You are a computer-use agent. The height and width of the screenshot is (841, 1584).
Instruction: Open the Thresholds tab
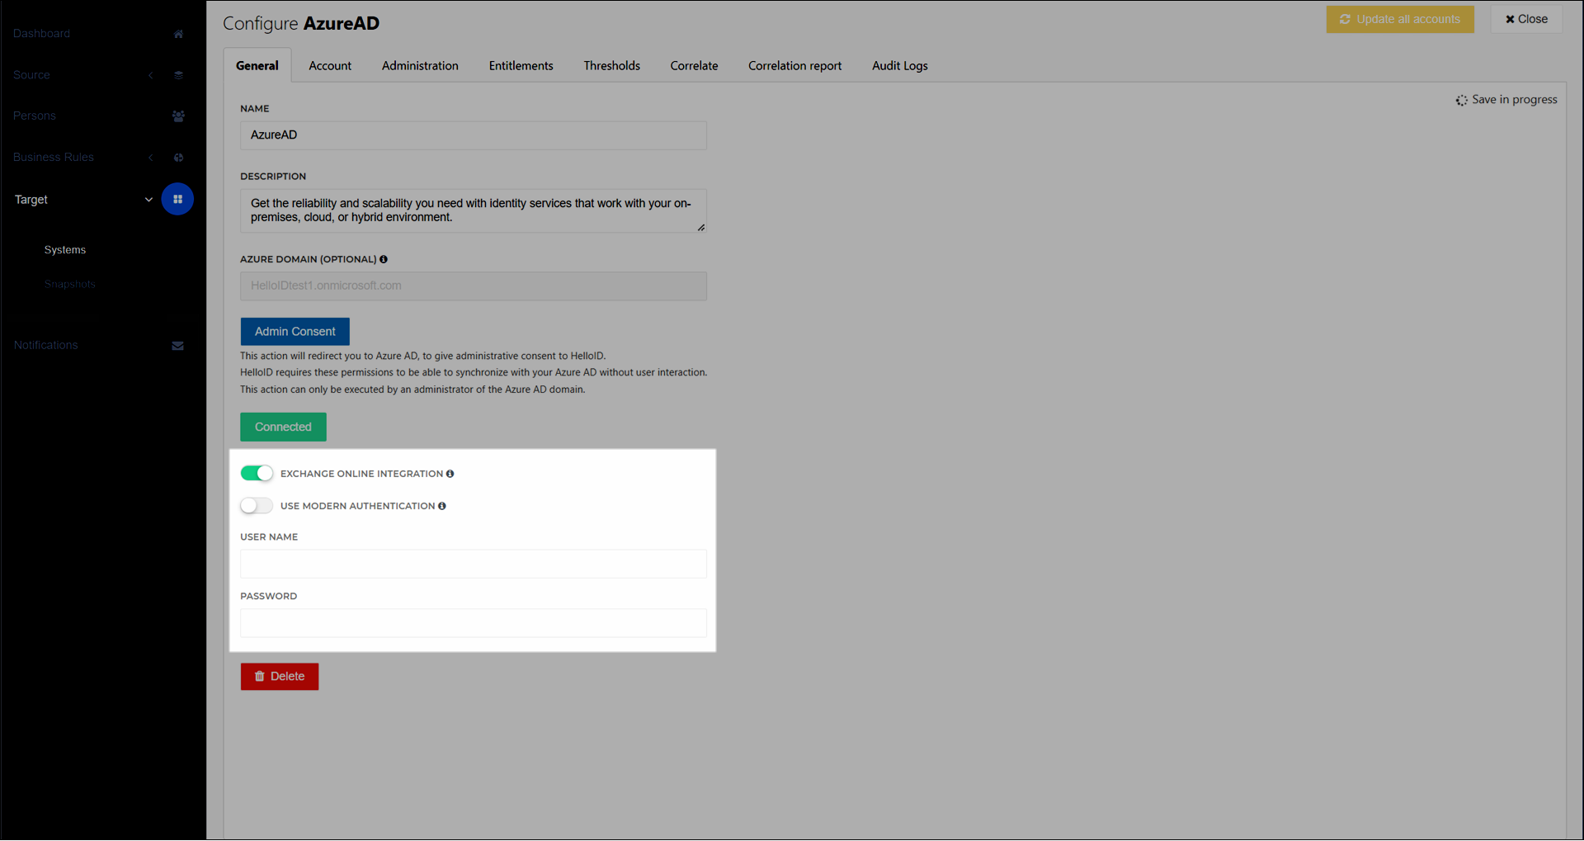pos(612,66)
